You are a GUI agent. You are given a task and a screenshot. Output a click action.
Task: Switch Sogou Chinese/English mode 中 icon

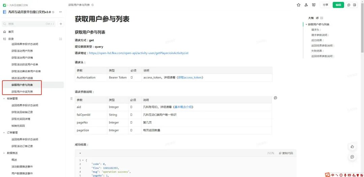pos(333,175)
